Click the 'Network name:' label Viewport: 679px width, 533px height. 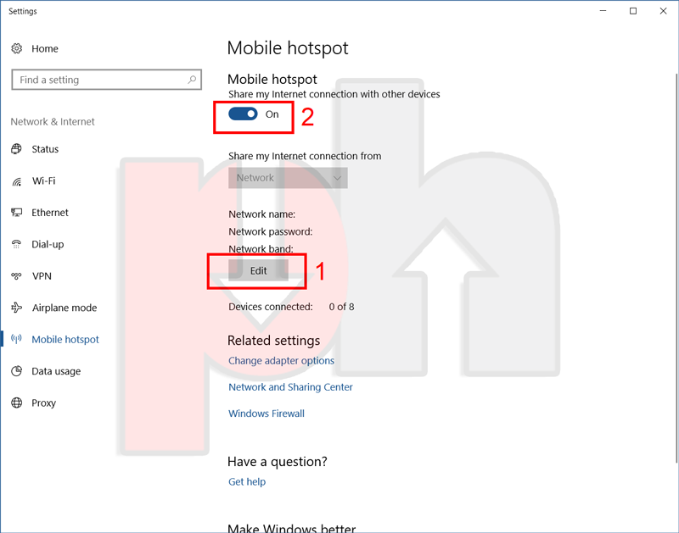pyautogui.click(x=262, y=214)
